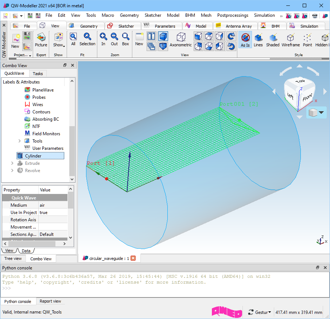Expand the Tools tree item
The image size is (330, 319).
[x=20, y=141]
